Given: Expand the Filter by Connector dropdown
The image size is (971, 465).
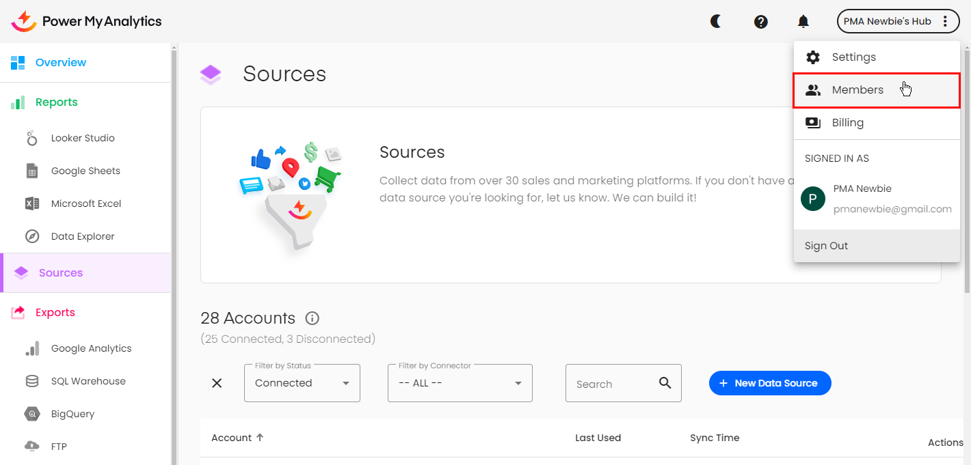Looking at the screenshot, I should (x=460, y=383).
